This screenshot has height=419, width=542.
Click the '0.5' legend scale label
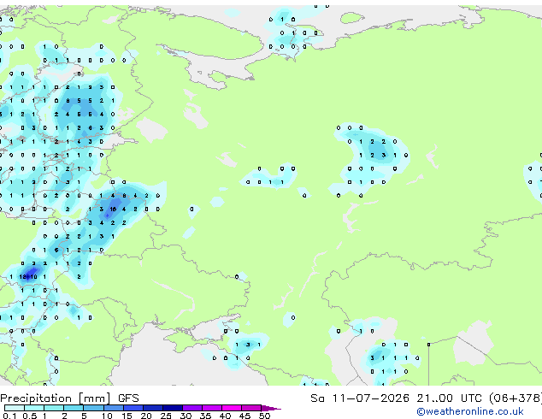tap(30, 416)
